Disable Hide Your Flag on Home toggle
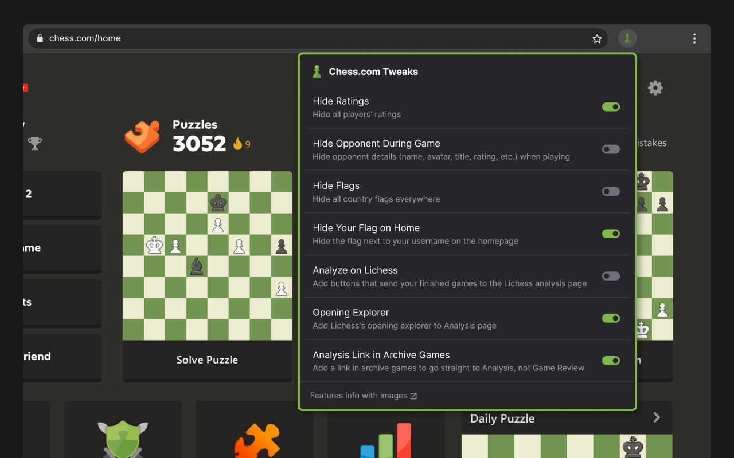This screenshot has height=458, width=734. [611, 234]
